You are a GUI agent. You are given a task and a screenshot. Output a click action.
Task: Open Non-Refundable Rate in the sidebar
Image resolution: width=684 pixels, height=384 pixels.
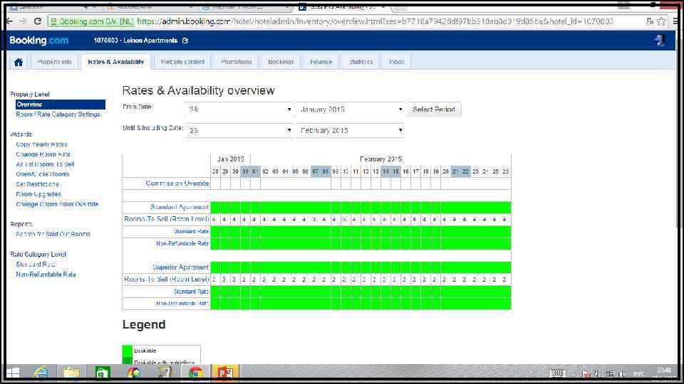coord(46,274)
